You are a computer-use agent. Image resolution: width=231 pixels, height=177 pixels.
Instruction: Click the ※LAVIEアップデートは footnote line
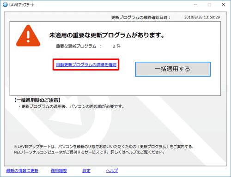pyautogui.click(x=104, y=147)
